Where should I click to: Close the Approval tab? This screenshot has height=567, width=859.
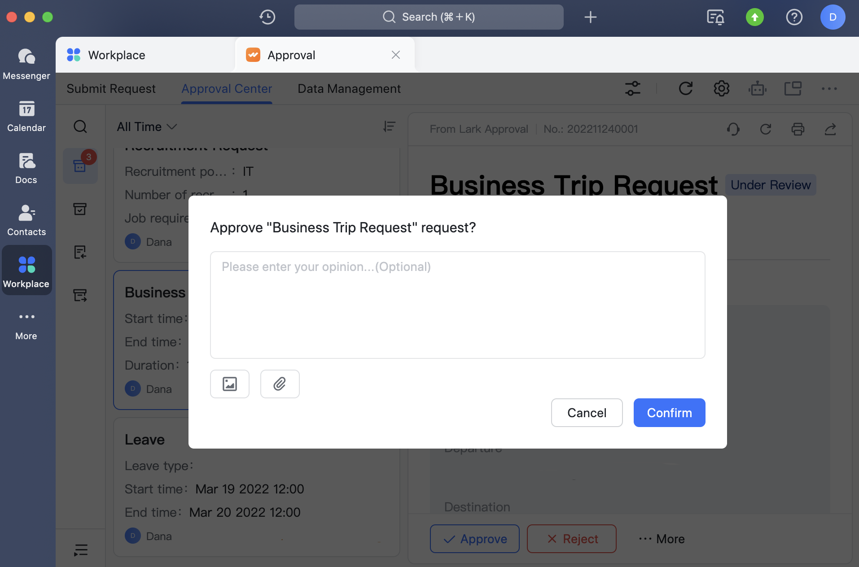coord(395,55)
